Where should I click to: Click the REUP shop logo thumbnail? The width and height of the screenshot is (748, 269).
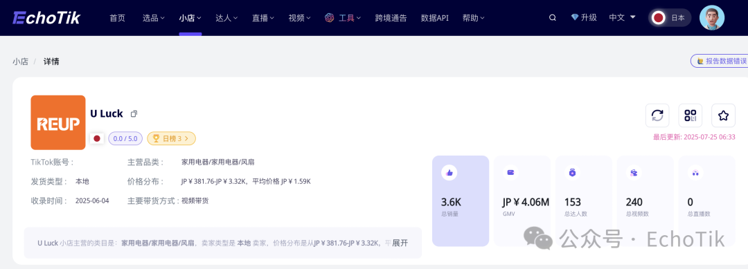[58, 122]
